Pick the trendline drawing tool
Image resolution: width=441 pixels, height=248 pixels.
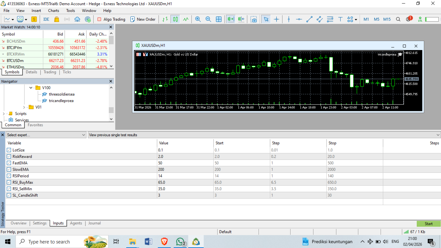tap(309, 19)
